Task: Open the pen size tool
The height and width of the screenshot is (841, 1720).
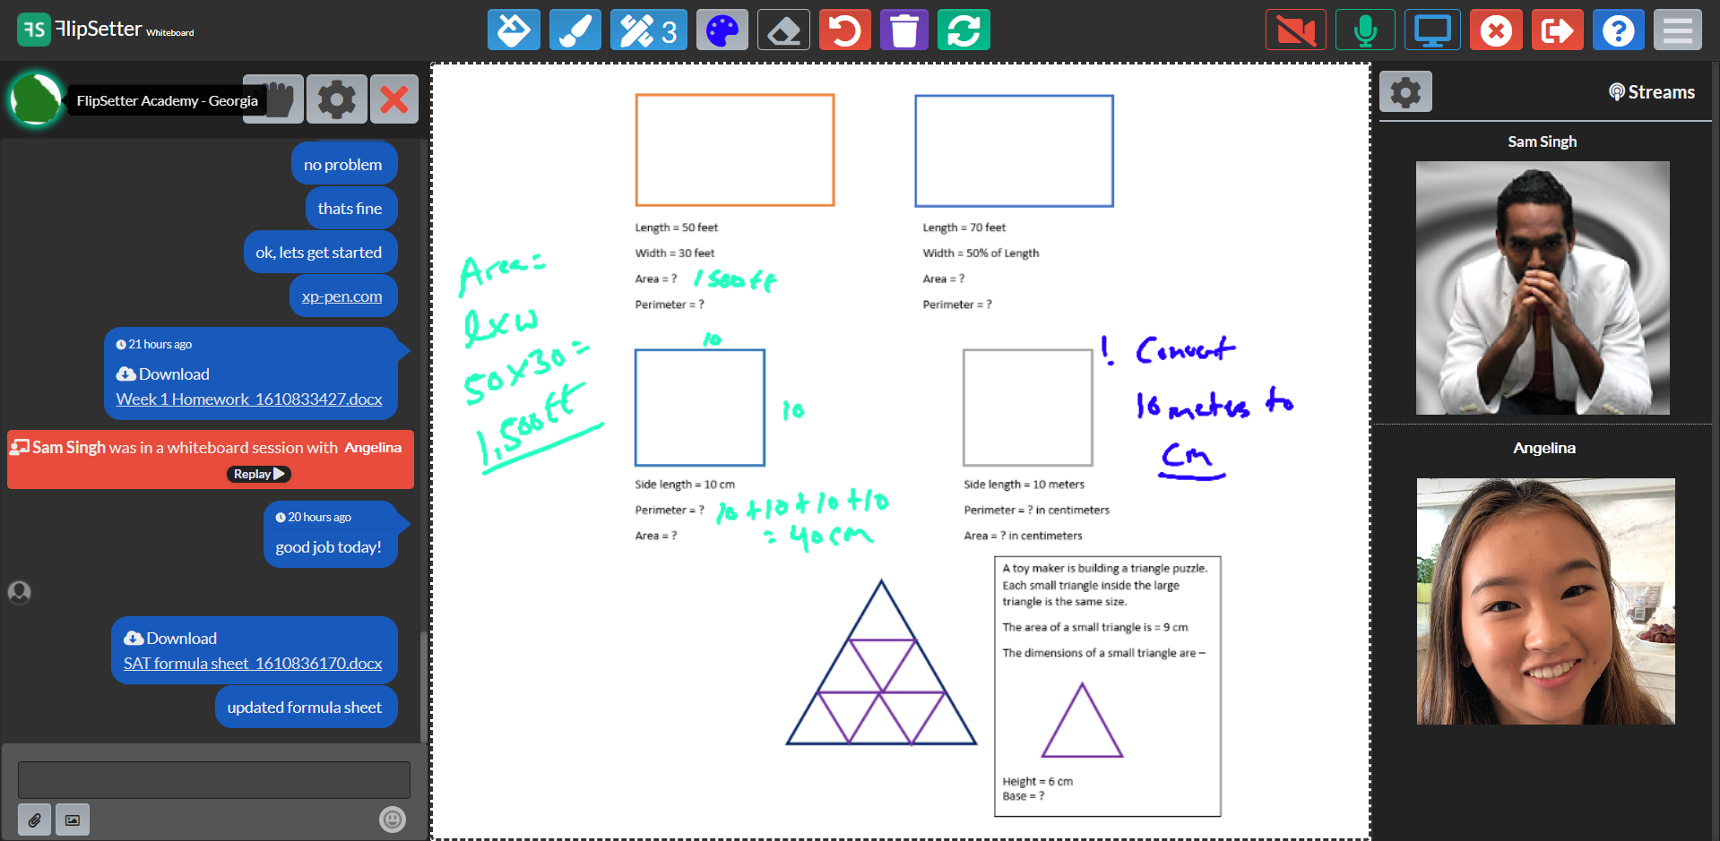Action: [649, 30]
